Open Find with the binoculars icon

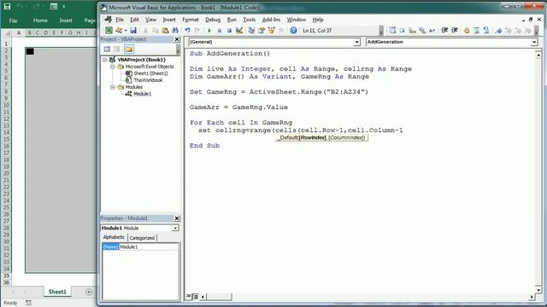coord(175,31)
